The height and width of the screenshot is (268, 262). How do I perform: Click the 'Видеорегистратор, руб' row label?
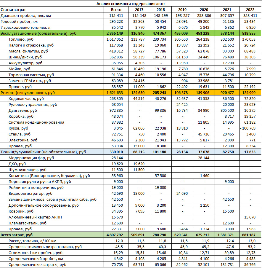[30, 193]
